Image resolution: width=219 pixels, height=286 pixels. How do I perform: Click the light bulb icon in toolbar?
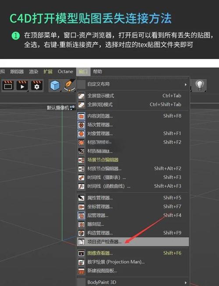tap(200, 85)
